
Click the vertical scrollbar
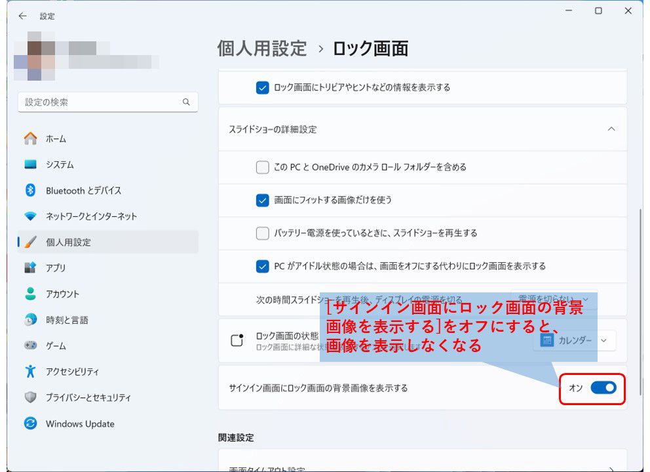640,302
